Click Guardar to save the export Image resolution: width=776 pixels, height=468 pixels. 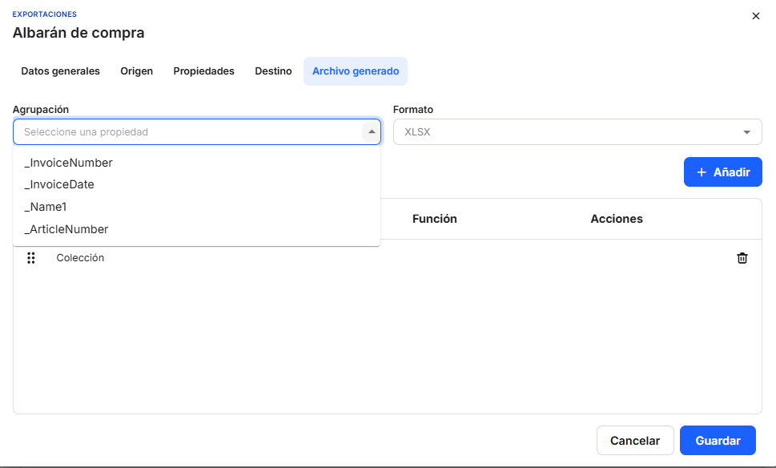(x=717, y=441)
